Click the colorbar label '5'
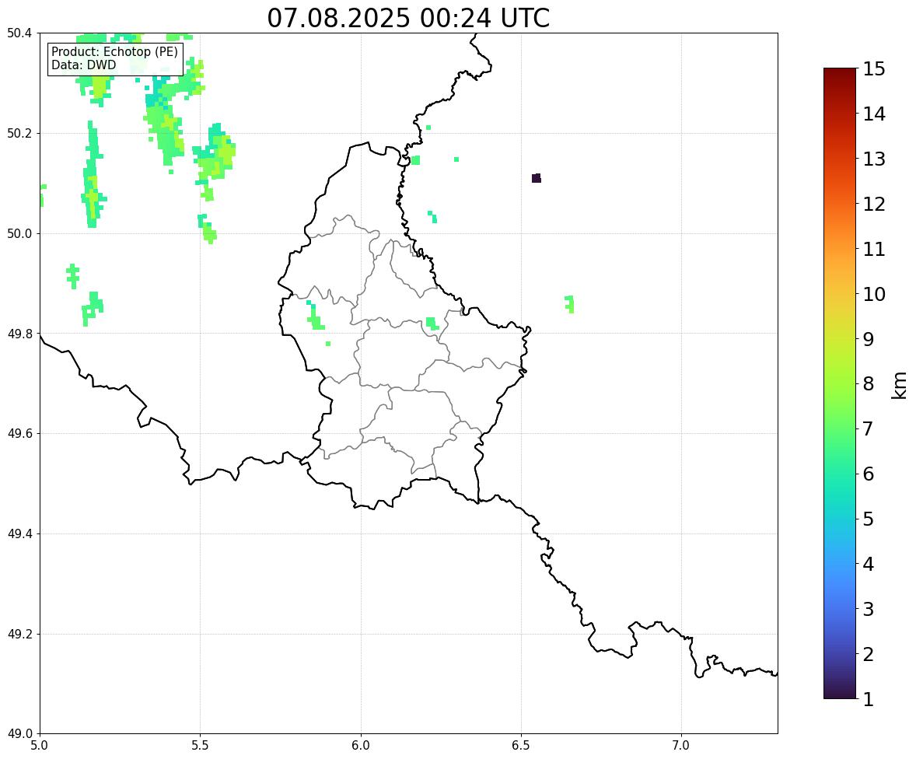The image size is (916, 759). tap(868, 519)
